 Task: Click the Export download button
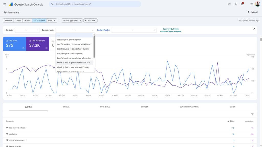pyautogui.click(x=252, y=12)
